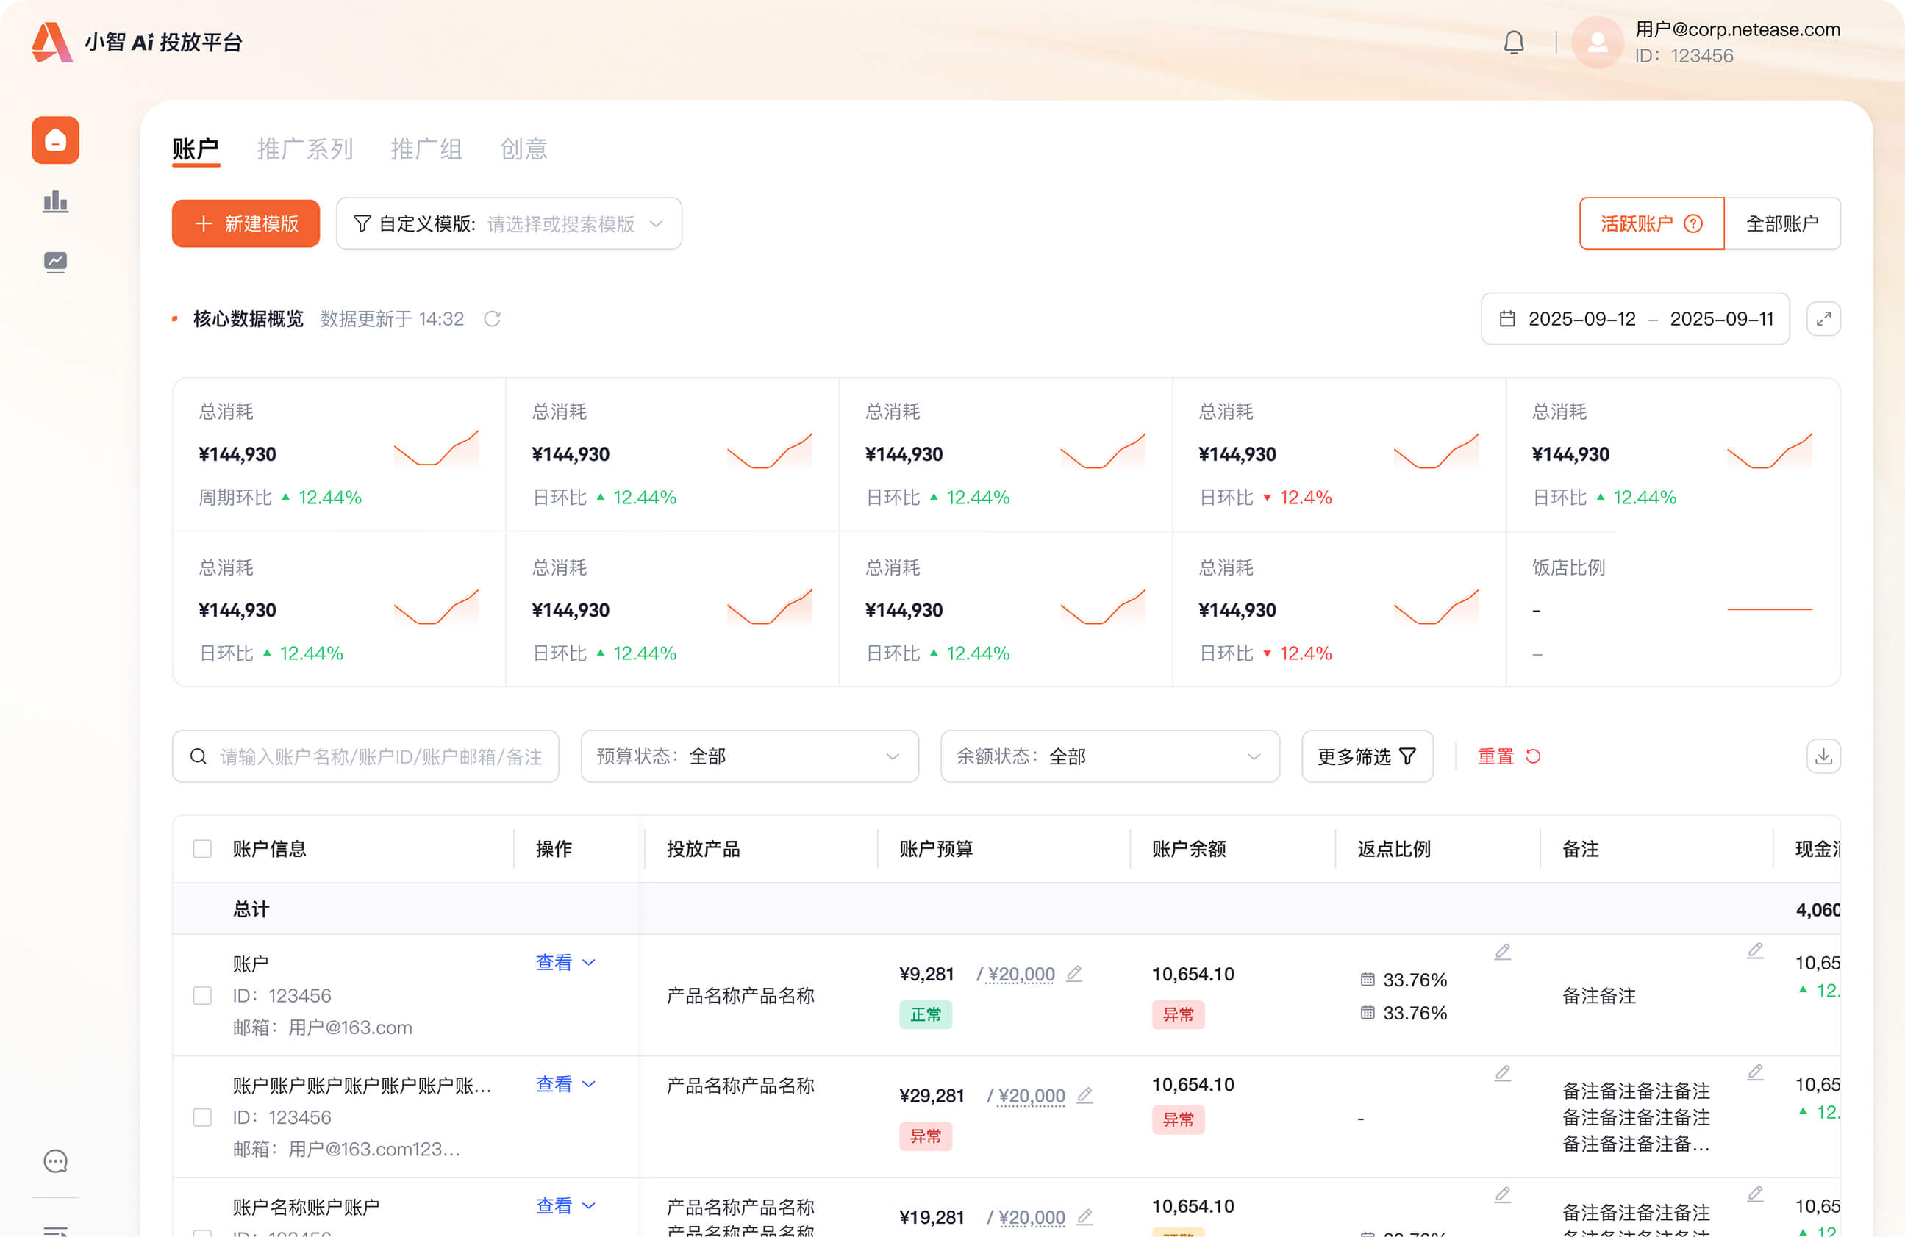Toggle select-all checkbox in 账户信息 header
The height and width of the screenshot is (1237, 1905).
coord(202,849)
